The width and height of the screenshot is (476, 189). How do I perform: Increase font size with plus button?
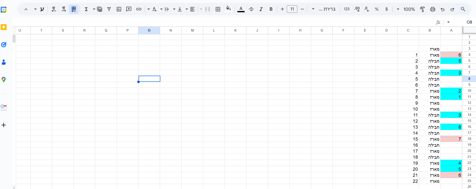(282, 9)
